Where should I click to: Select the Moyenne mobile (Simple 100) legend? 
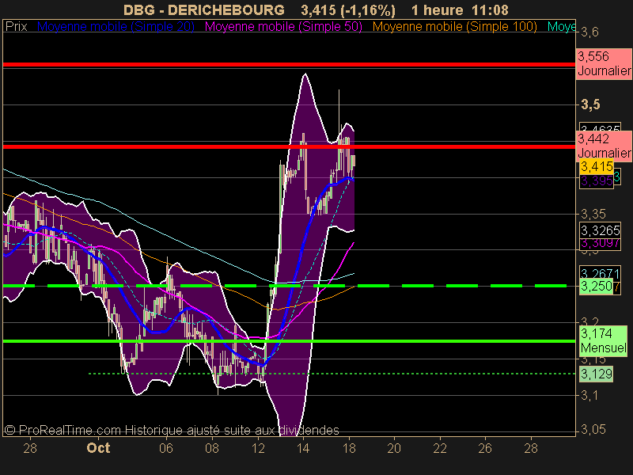(455, 27)
